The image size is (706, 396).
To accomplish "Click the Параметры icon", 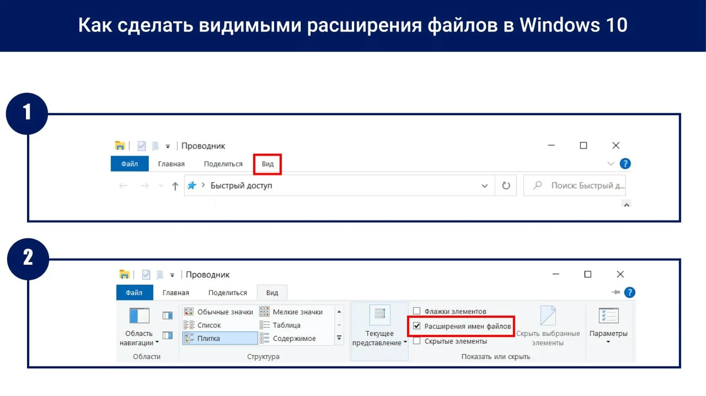I will 608,316.
